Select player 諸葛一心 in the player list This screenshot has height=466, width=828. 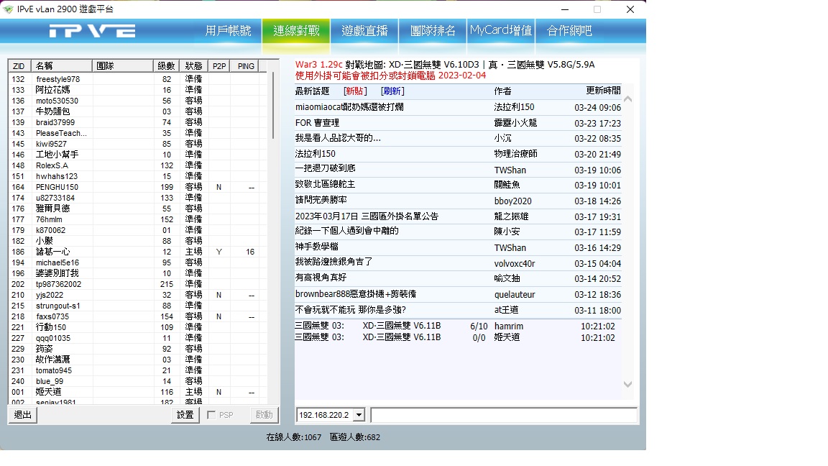pos(53,252)
